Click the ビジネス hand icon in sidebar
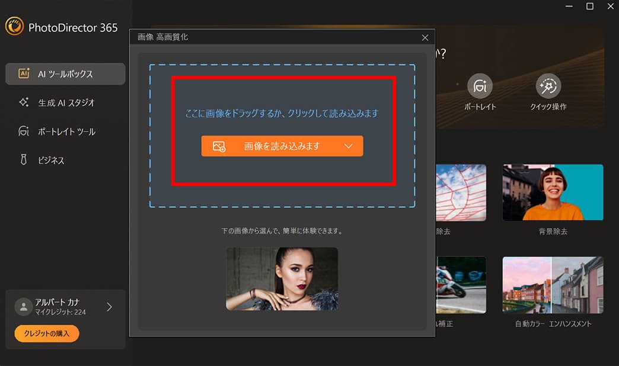 (23, 159)
